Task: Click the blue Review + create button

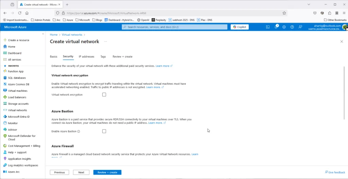Action: pos(107,172)
